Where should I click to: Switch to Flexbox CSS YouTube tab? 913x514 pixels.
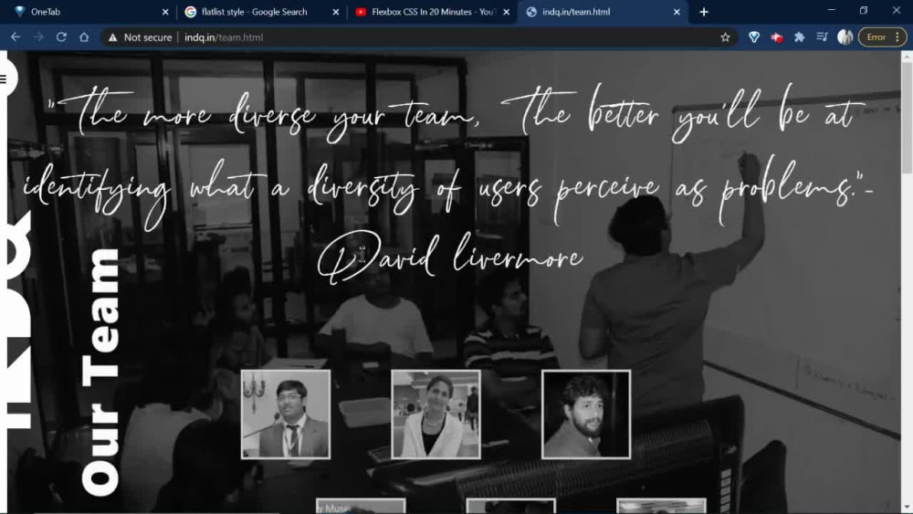click(x=432, y=12)
